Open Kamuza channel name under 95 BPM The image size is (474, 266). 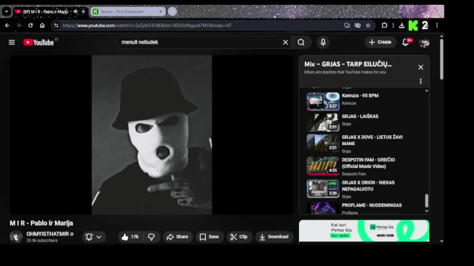coord(349,103)
